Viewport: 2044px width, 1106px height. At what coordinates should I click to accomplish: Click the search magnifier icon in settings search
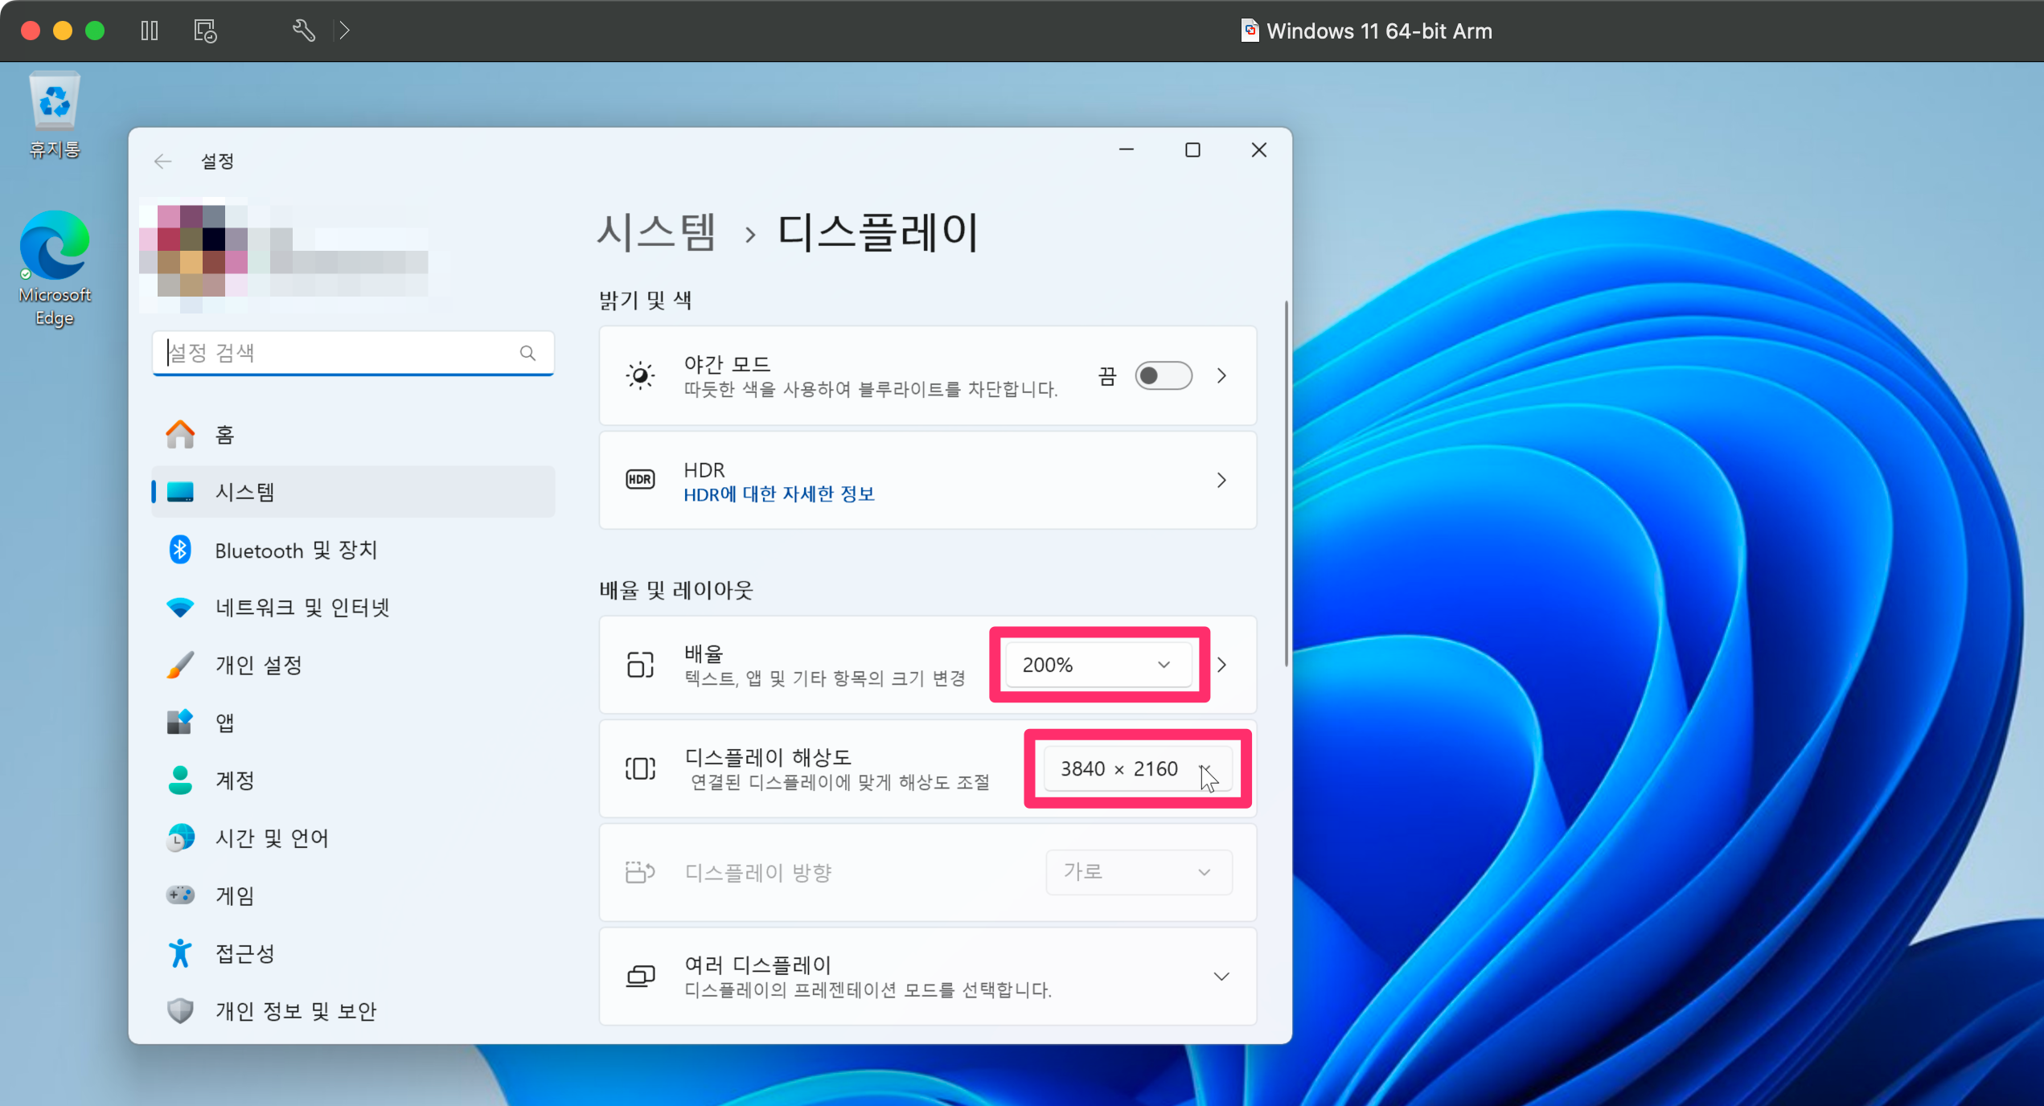527,353
